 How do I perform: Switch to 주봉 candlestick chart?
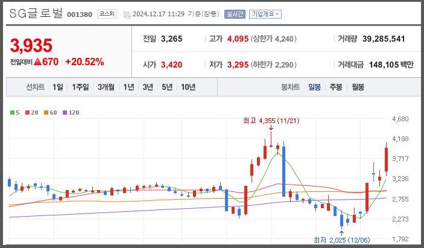[x=336, y=87]
